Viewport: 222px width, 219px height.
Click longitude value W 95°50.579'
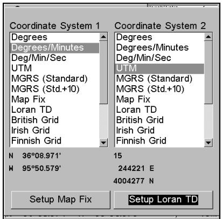(x=35, y=168)
